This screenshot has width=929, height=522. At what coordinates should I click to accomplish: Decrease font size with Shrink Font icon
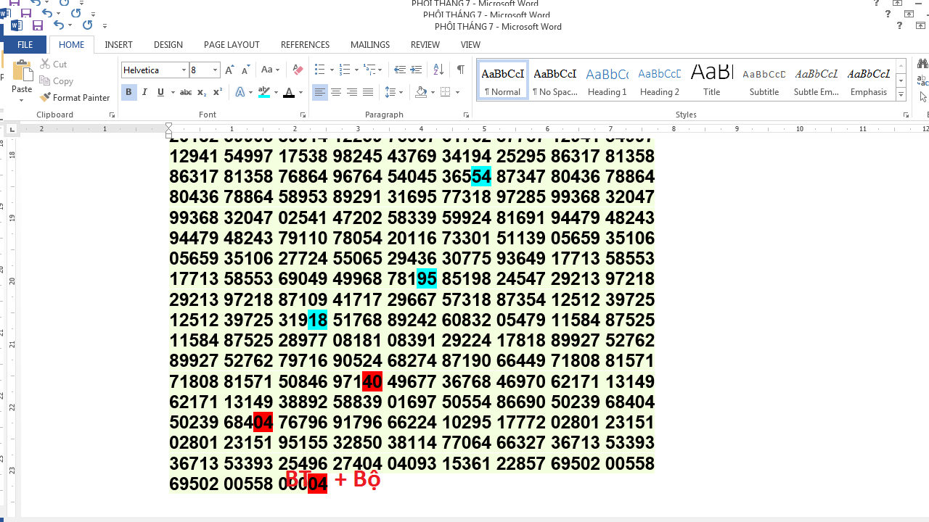pos(245,70)
